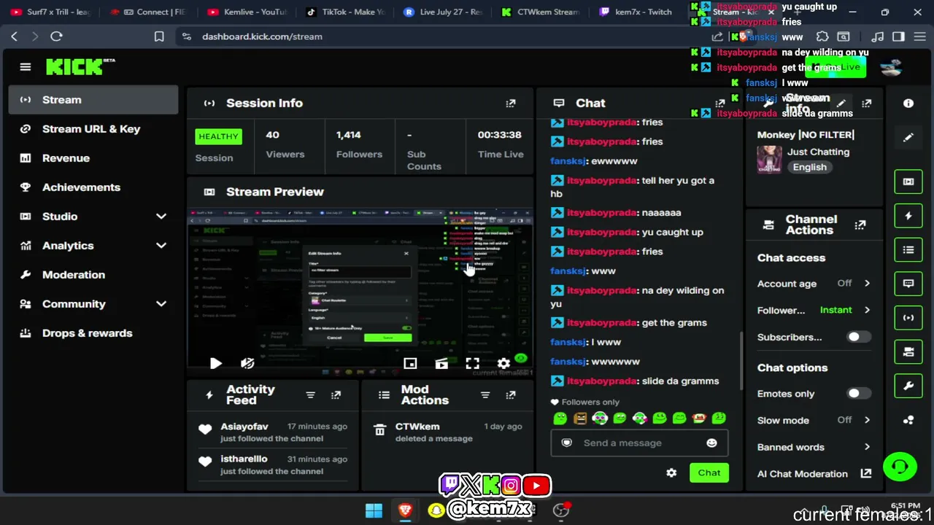
Task: Click the istharelllo follower name
Action: coord(244,459)
